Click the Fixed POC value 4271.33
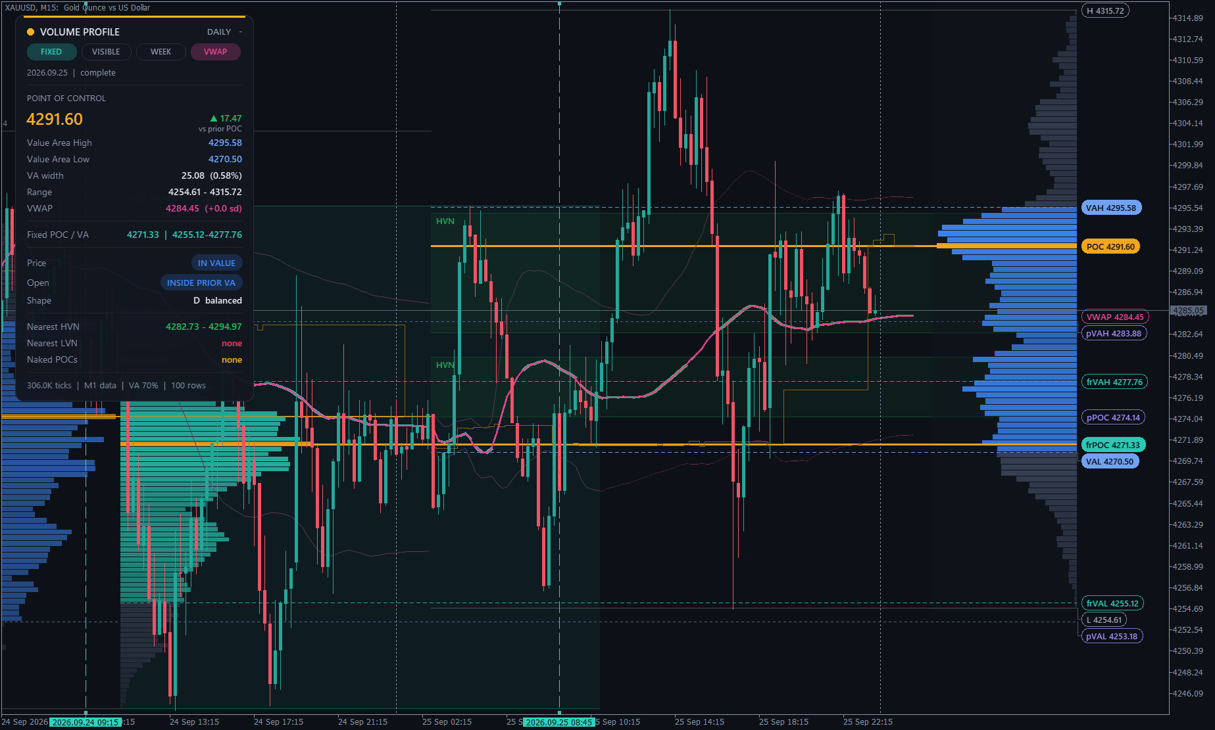1215x730 pixels. point(143,235)
